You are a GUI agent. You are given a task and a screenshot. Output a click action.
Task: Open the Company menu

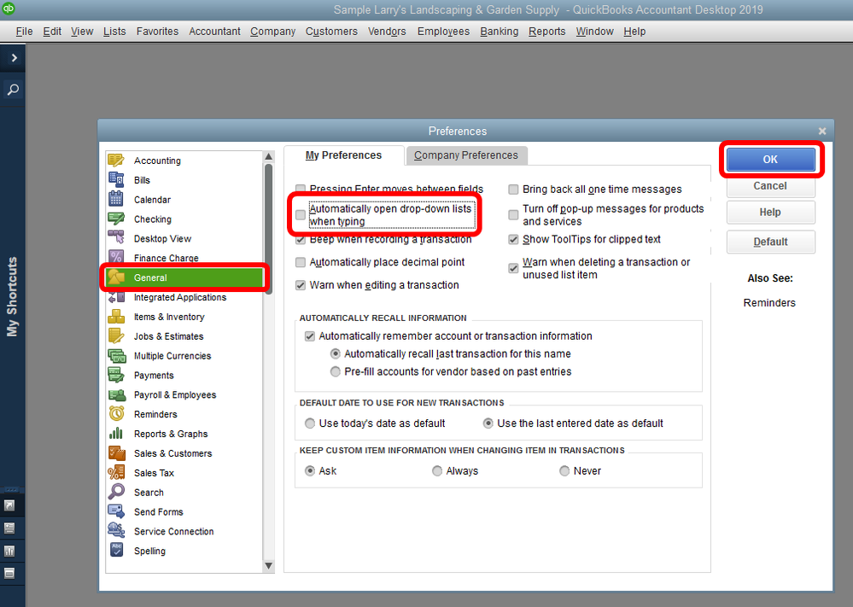click(272, 32)
